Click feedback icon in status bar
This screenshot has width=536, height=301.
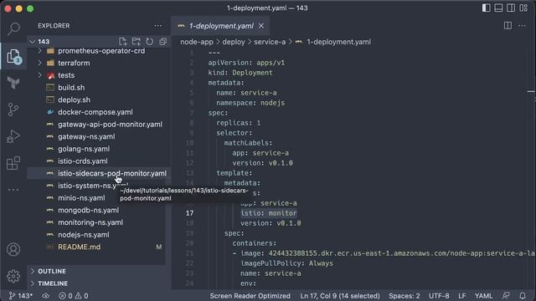tap(506, 295)
